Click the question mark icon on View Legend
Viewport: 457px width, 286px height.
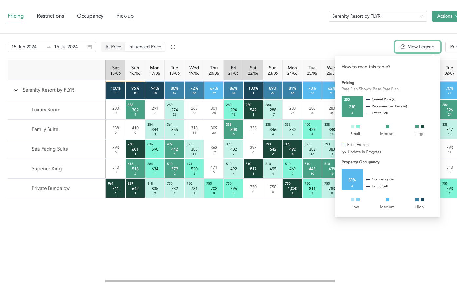click(403, 47)
